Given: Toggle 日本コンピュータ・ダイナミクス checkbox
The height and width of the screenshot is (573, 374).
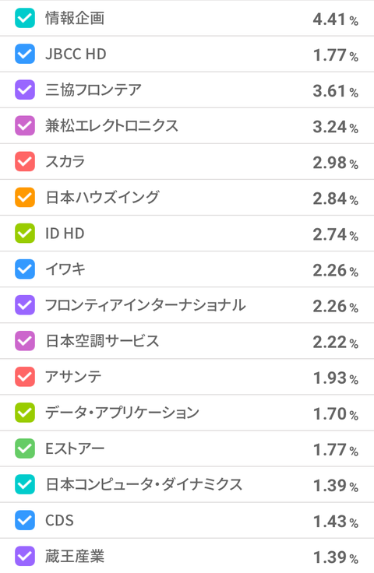Looking at the screenshot, I should pyautogui.click(x=25, y=484).
